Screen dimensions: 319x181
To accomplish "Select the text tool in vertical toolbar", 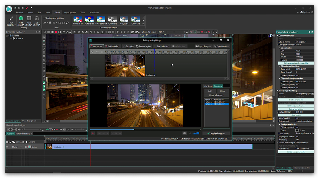I will coord(44,64).
